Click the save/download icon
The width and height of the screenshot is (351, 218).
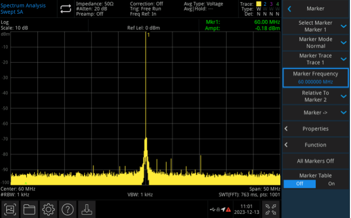[87, 209]
